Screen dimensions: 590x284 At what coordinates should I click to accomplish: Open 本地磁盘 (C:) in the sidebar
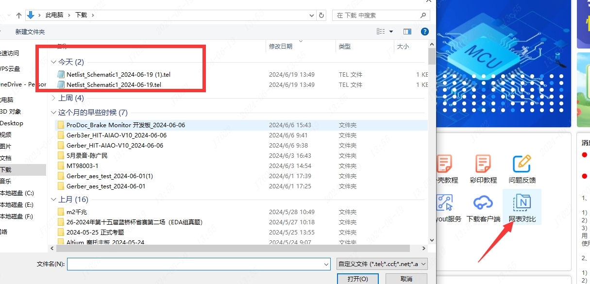[17, 193]
